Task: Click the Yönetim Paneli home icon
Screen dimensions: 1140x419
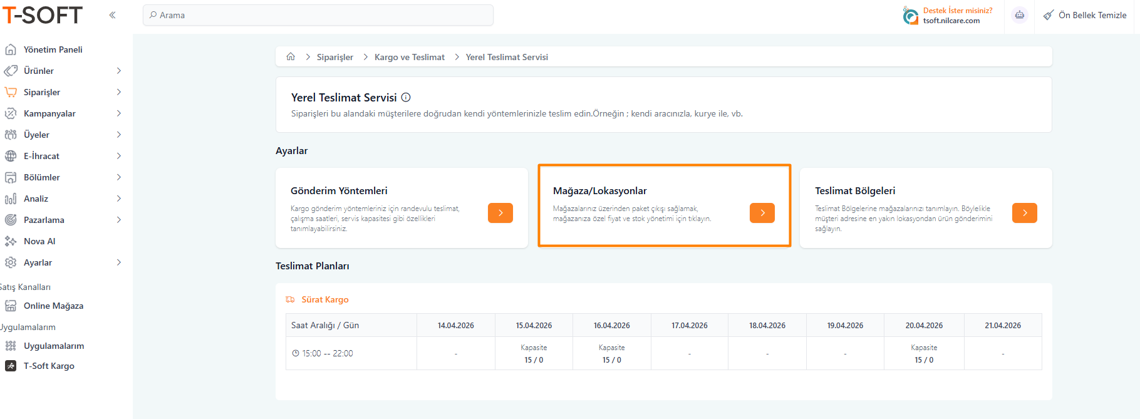Action: 11,49
